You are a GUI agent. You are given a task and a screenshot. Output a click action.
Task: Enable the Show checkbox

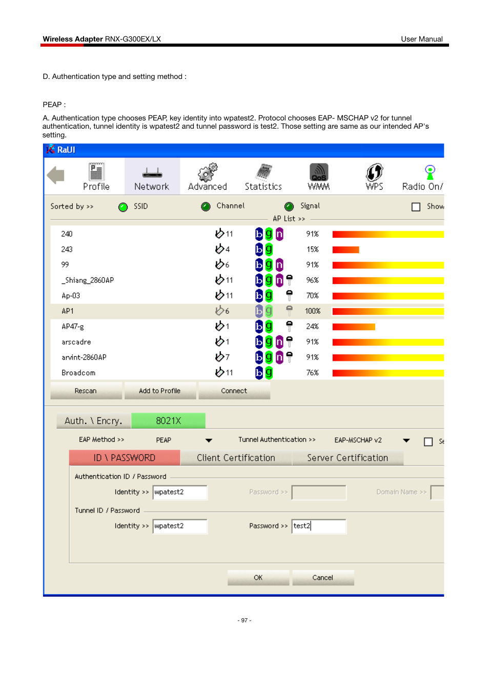pos(416,207)
